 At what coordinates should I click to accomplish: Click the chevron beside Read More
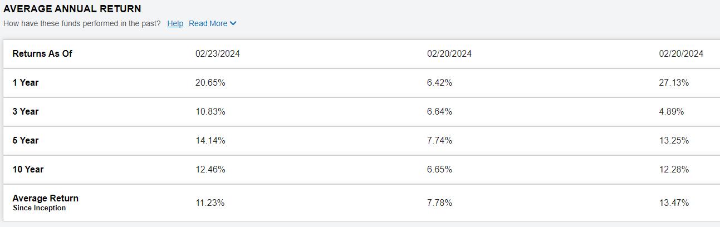233,23
